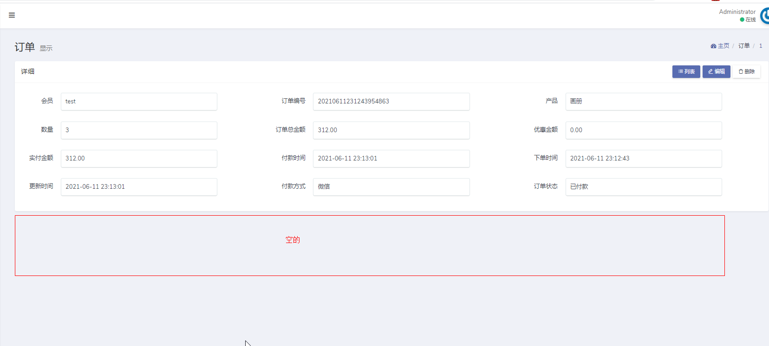This screenshot has width=769, height=346.
Task: Select the 订单状态 field showing 已付款
Action: 644,187
